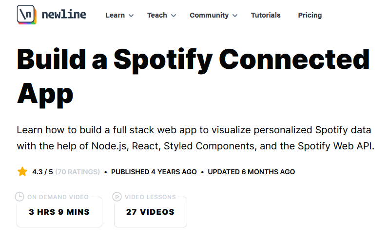Image resolution: width=388 pixels, height=245 pixels.
Task: Click the ON DEMAND VIDEO label
Action: (x=58, y=197)
